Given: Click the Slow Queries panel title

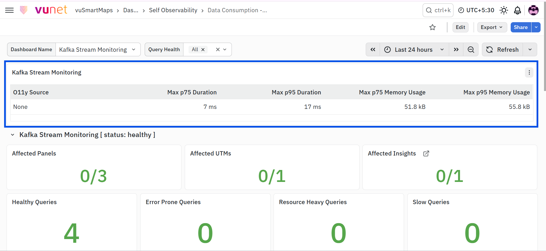Looking at the screenshot, I should (431, 202).
